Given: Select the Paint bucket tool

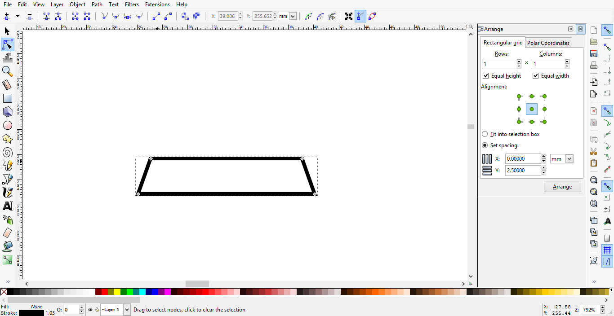Looking at the screenshot, I should 7,246.
